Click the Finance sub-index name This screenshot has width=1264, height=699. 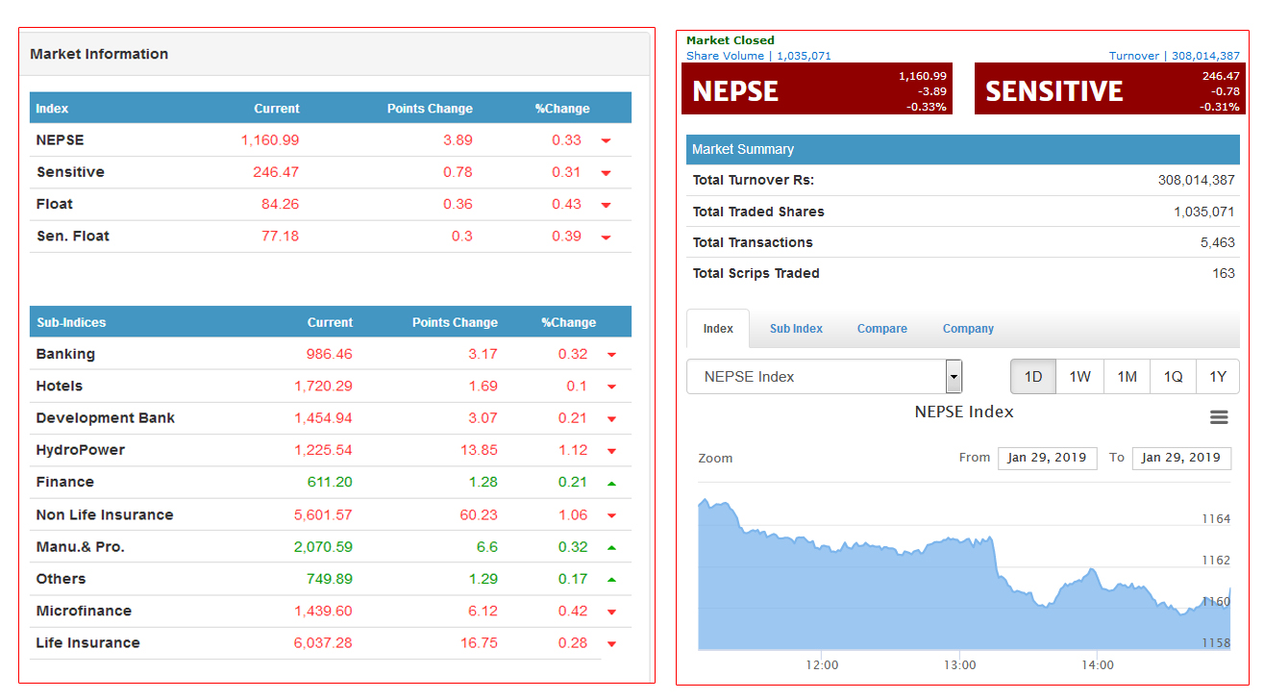pyautogui.click(x=65, y=482)
